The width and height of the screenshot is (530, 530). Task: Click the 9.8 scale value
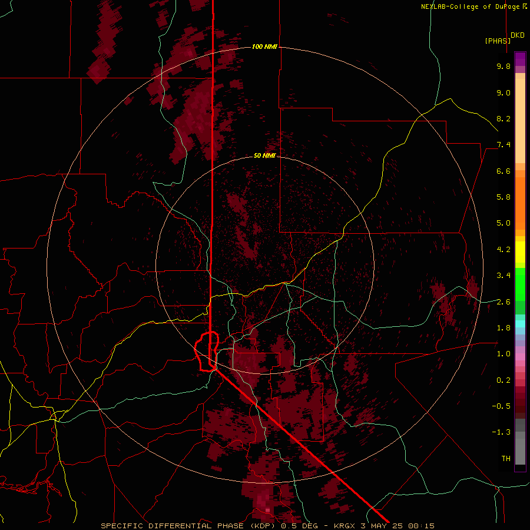coord(503,66)
